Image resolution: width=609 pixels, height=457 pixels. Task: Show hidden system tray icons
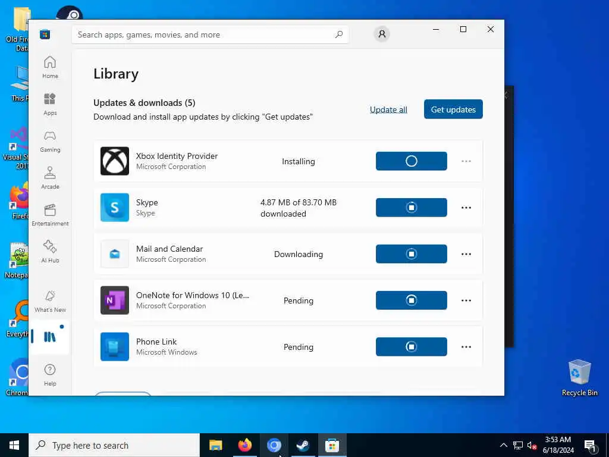click(x=503, y=445)
